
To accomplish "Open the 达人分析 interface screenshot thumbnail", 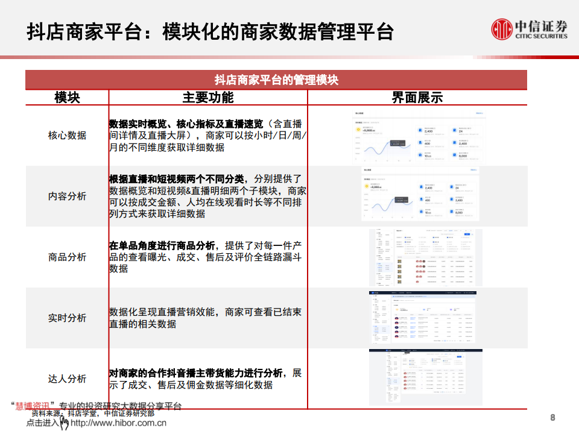I will click(x=426, y=377).
